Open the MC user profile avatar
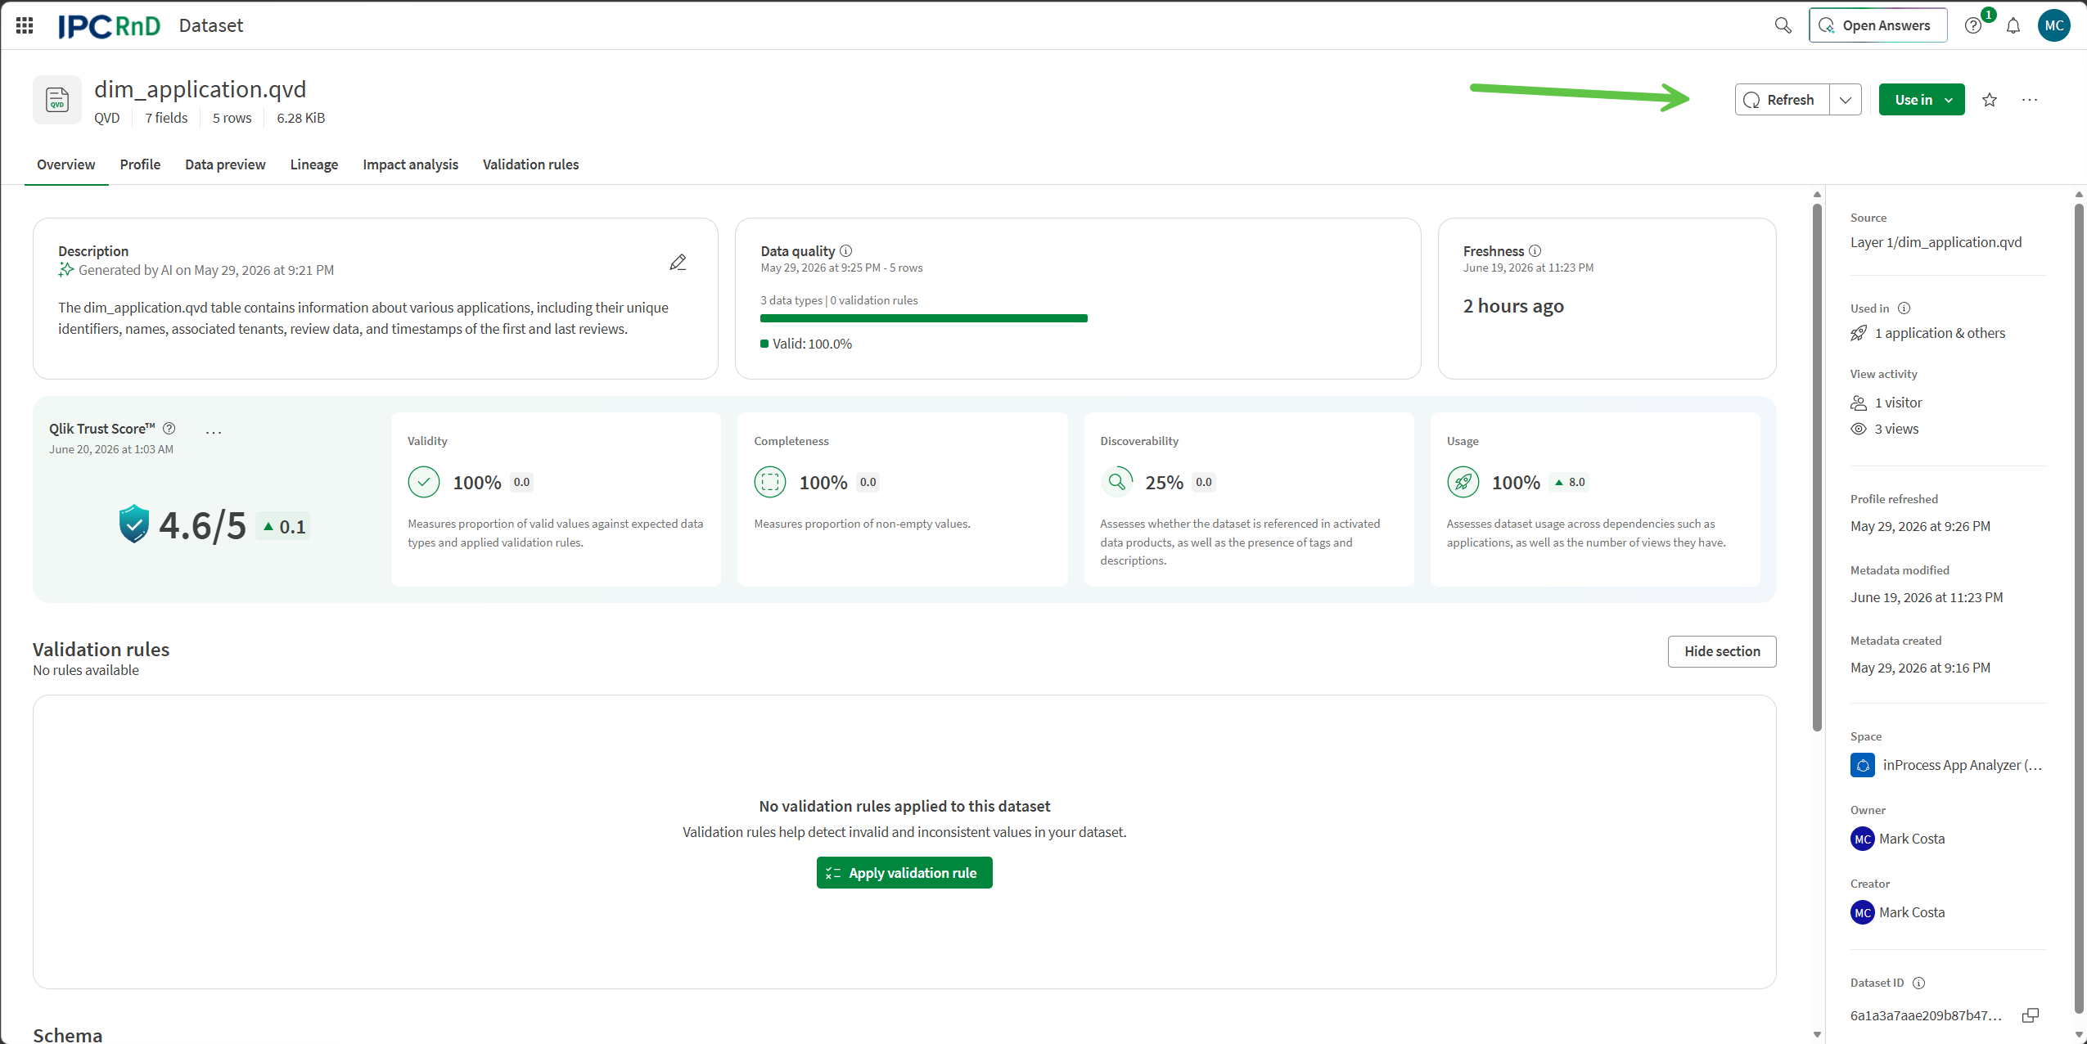 2054,25
